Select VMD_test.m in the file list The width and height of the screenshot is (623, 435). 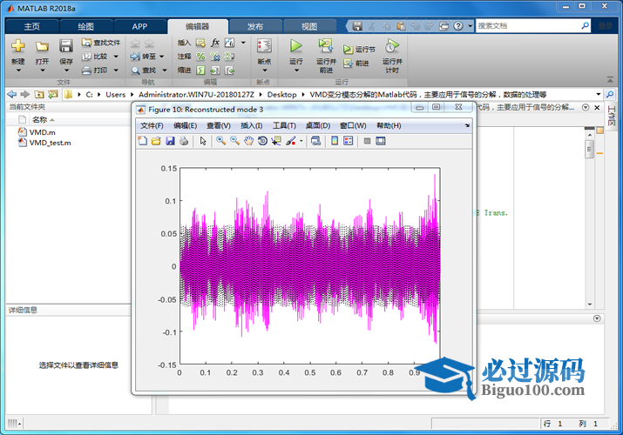click(x=50, y=143)
